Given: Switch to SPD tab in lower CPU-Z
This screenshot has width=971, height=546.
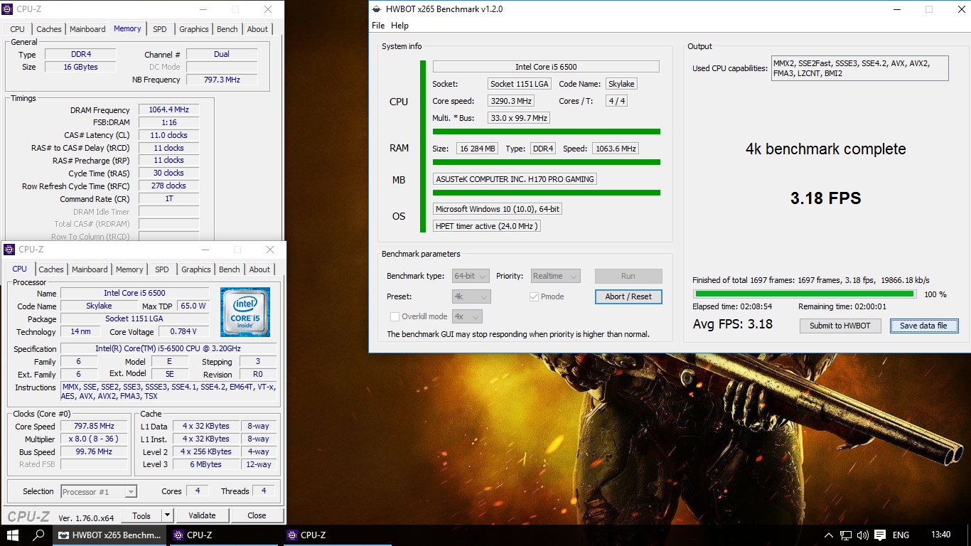Looking at the screenshot, I should click(162, 269).
